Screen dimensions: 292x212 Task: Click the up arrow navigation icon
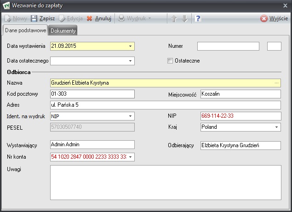(174, 19)
